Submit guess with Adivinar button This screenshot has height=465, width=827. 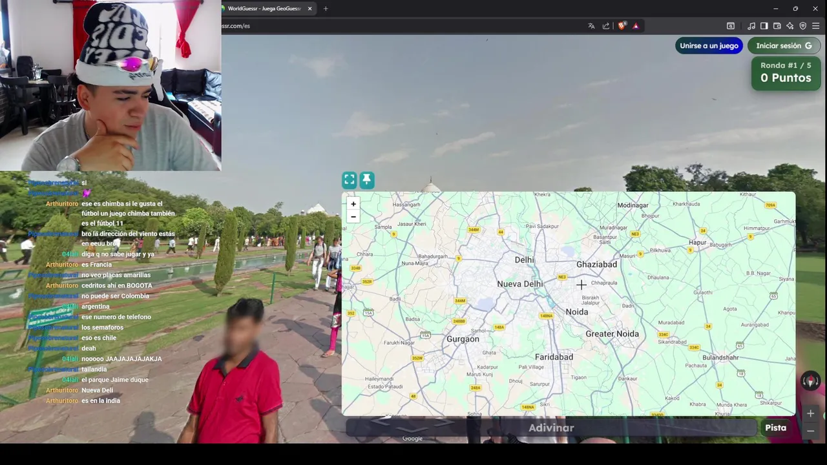click(x=551, y=428)
